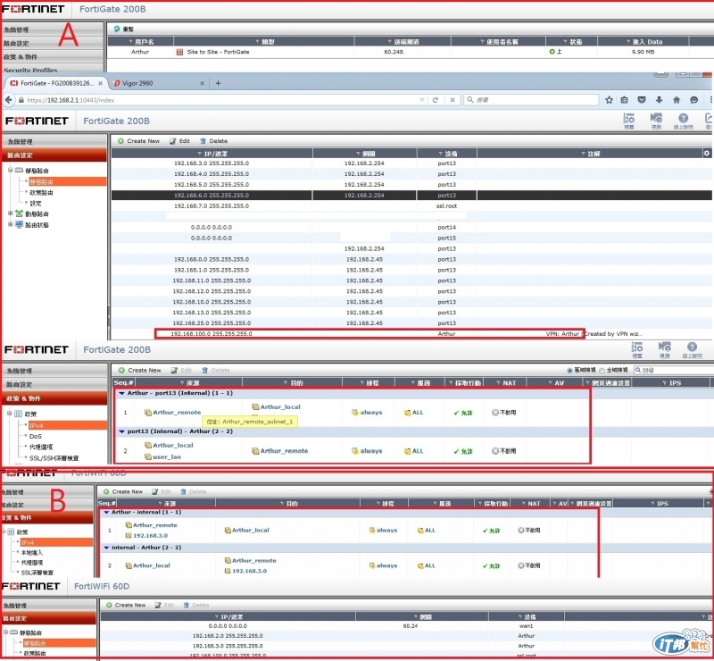Open the URL history dropdown arrow
Image resolution: width=714 pixels, height=661 pixels.
[422, 100]
